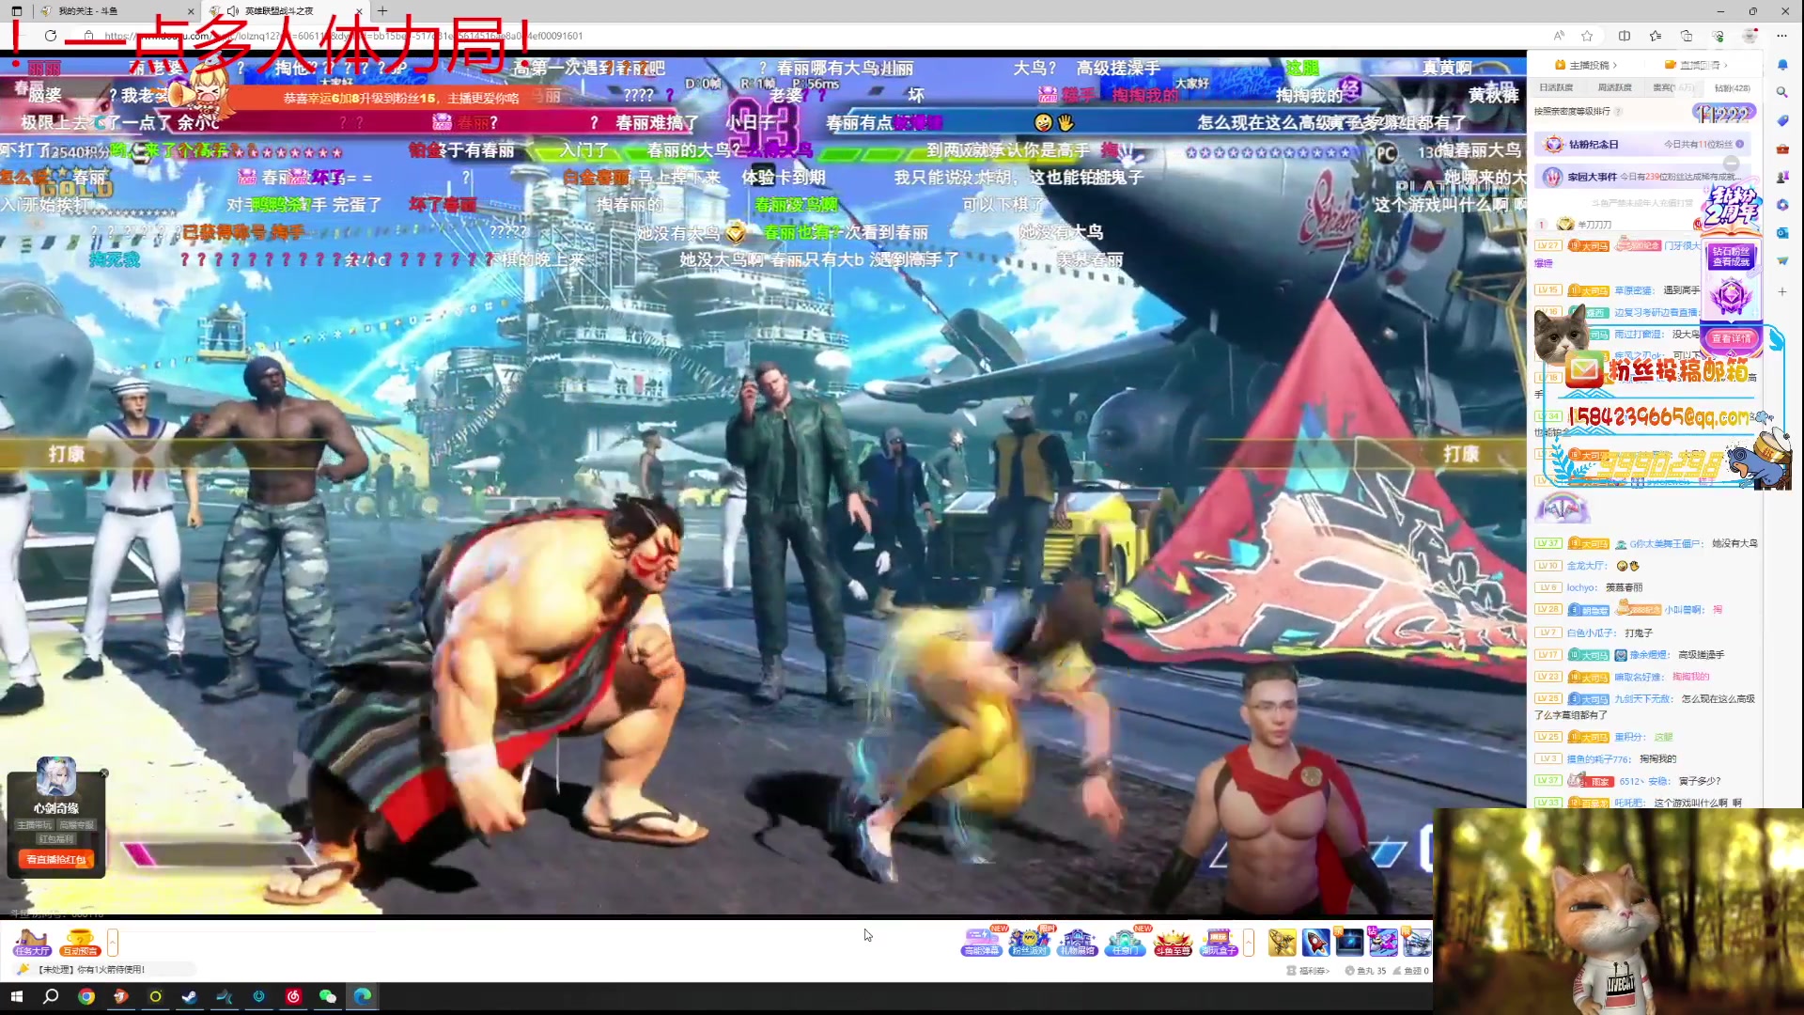Launch Chrome from the taskbar
This screenshot has width=1804, height=1015.
tap(86, 996)
